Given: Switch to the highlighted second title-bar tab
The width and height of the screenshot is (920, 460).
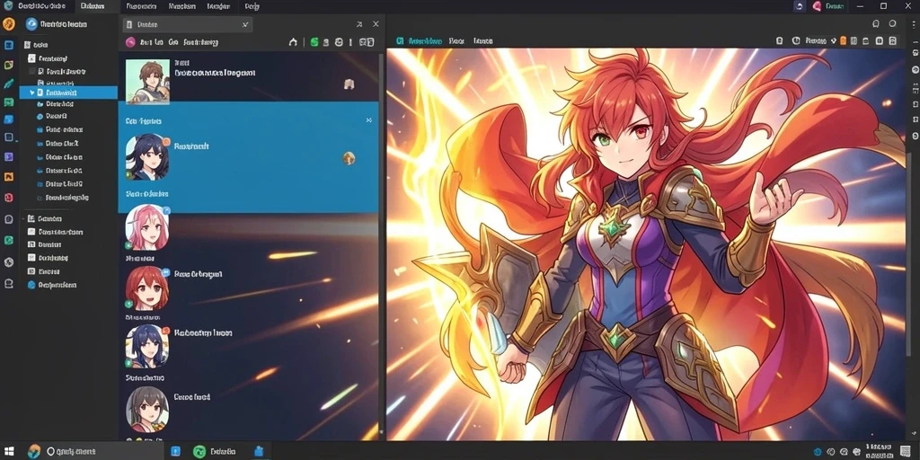Looking at the screenshot, I should coord(92,6).
